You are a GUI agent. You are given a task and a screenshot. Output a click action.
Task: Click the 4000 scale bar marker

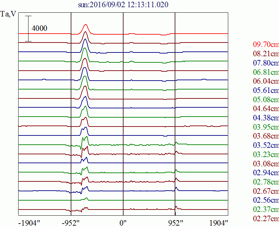pos(28,28)
